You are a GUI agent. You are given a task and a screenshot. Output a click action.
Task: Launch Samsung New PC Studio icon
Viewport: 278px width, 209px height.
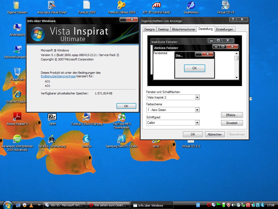click(x=121, y=139)
